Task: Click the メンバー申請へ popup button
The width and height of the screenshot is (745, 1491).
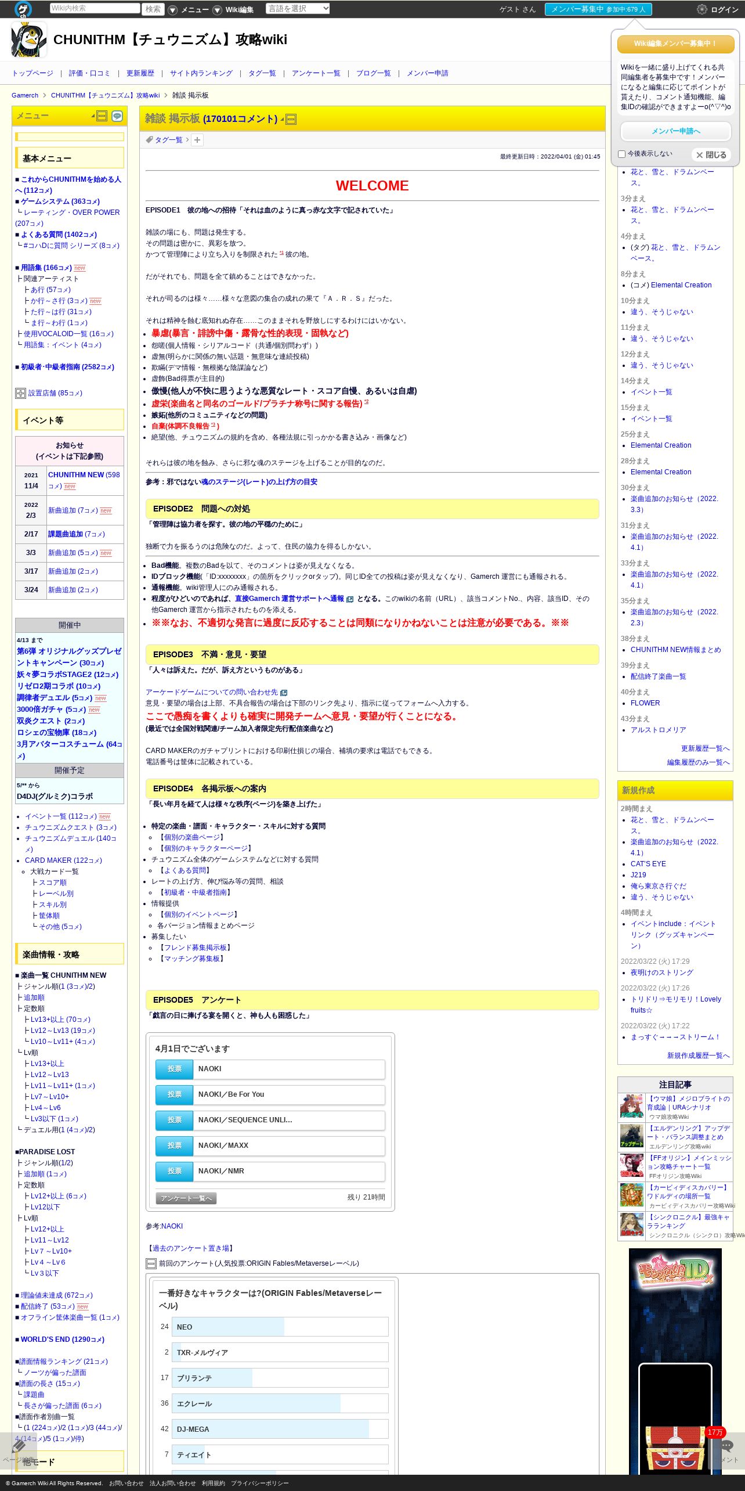Action: [676, 131]
